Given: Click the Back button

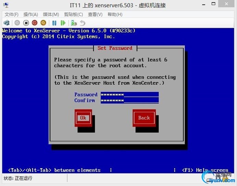Looking at the screenshot, I should 144,118.
